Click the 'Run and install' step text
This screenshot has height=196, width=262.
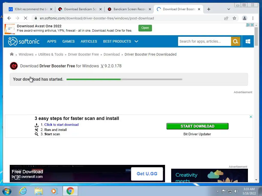tap(56, 130)
